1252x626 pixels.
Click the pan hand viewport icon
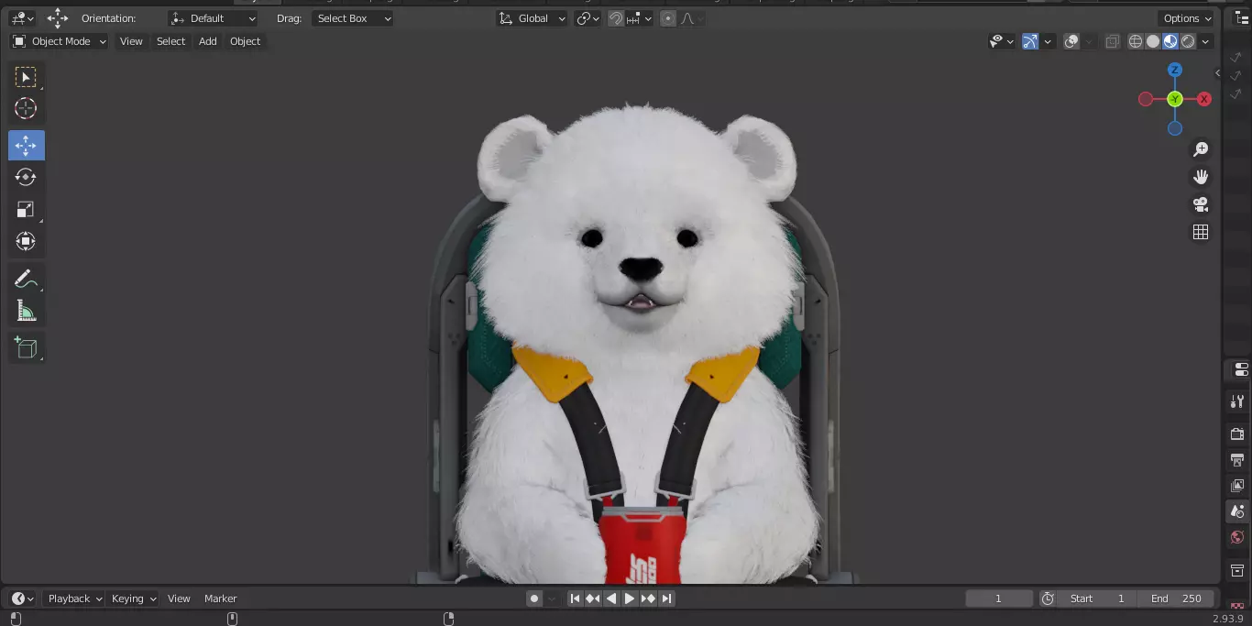1201,177
